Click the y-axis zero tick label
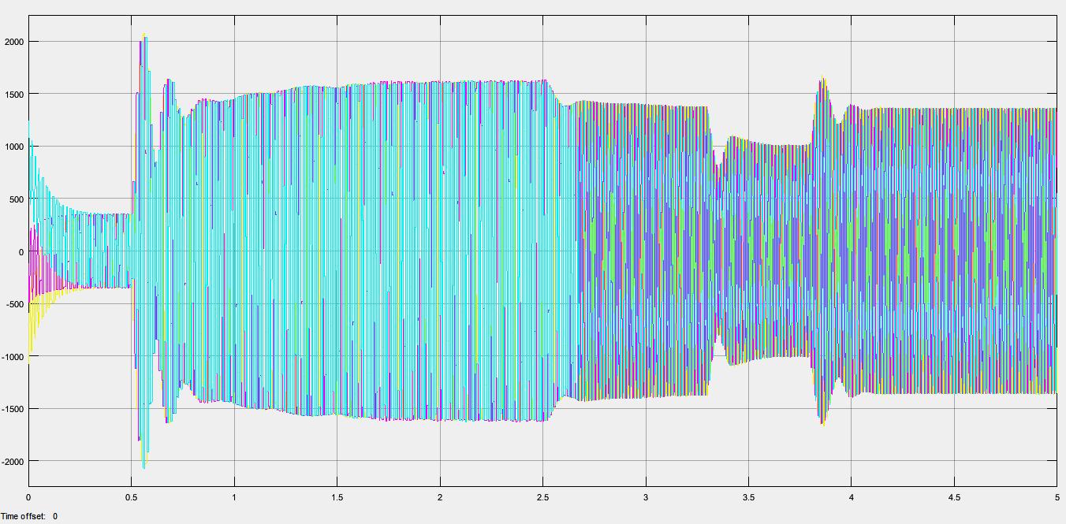 pos(20,251)
